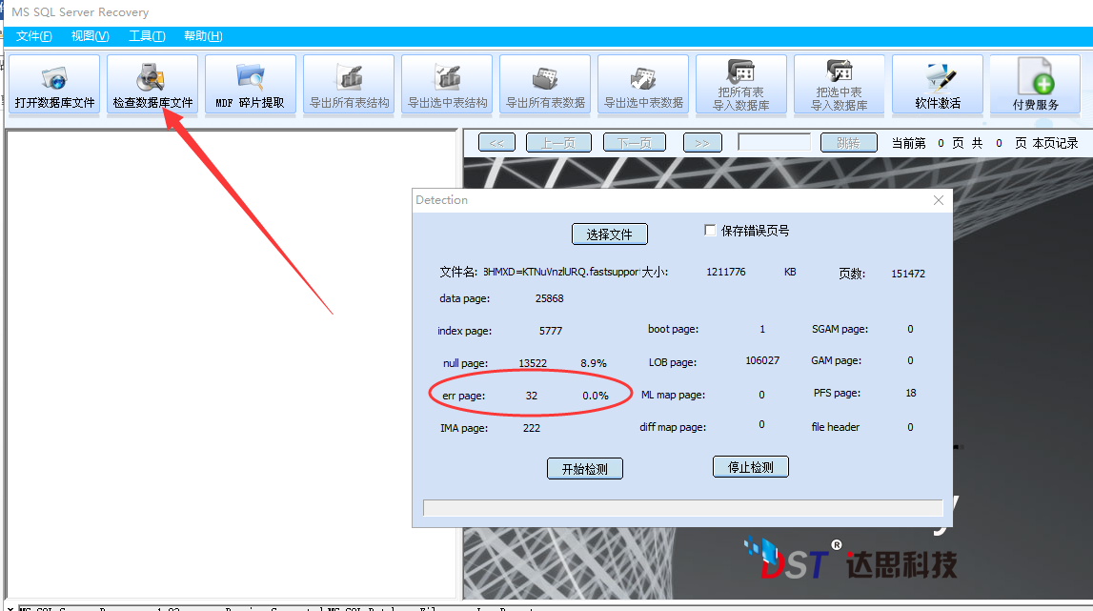Viewport: 1093px width, 611px height.
Task: Open database file toolbar button 打开数据库文件
Action: (54, 85)
